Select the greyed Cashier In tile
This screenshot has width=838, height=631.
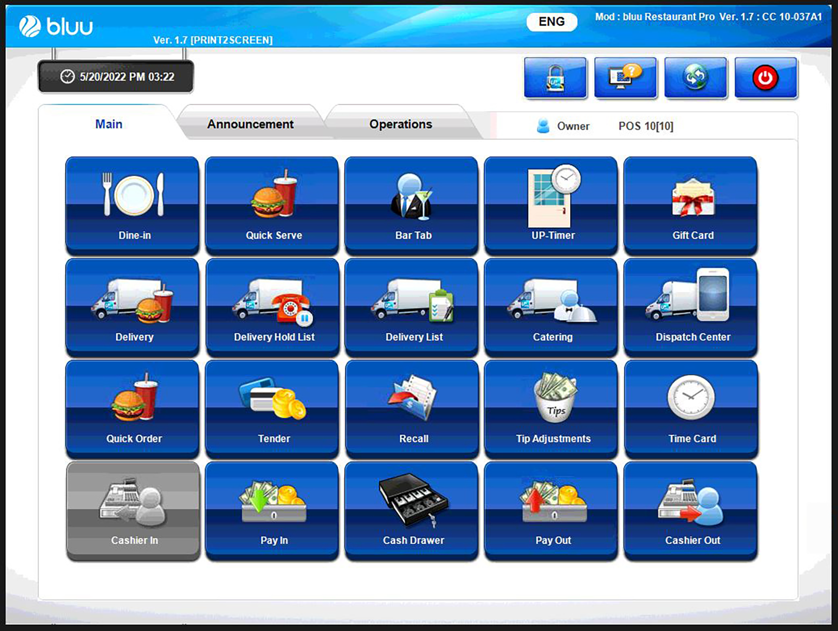click(132, 510)
